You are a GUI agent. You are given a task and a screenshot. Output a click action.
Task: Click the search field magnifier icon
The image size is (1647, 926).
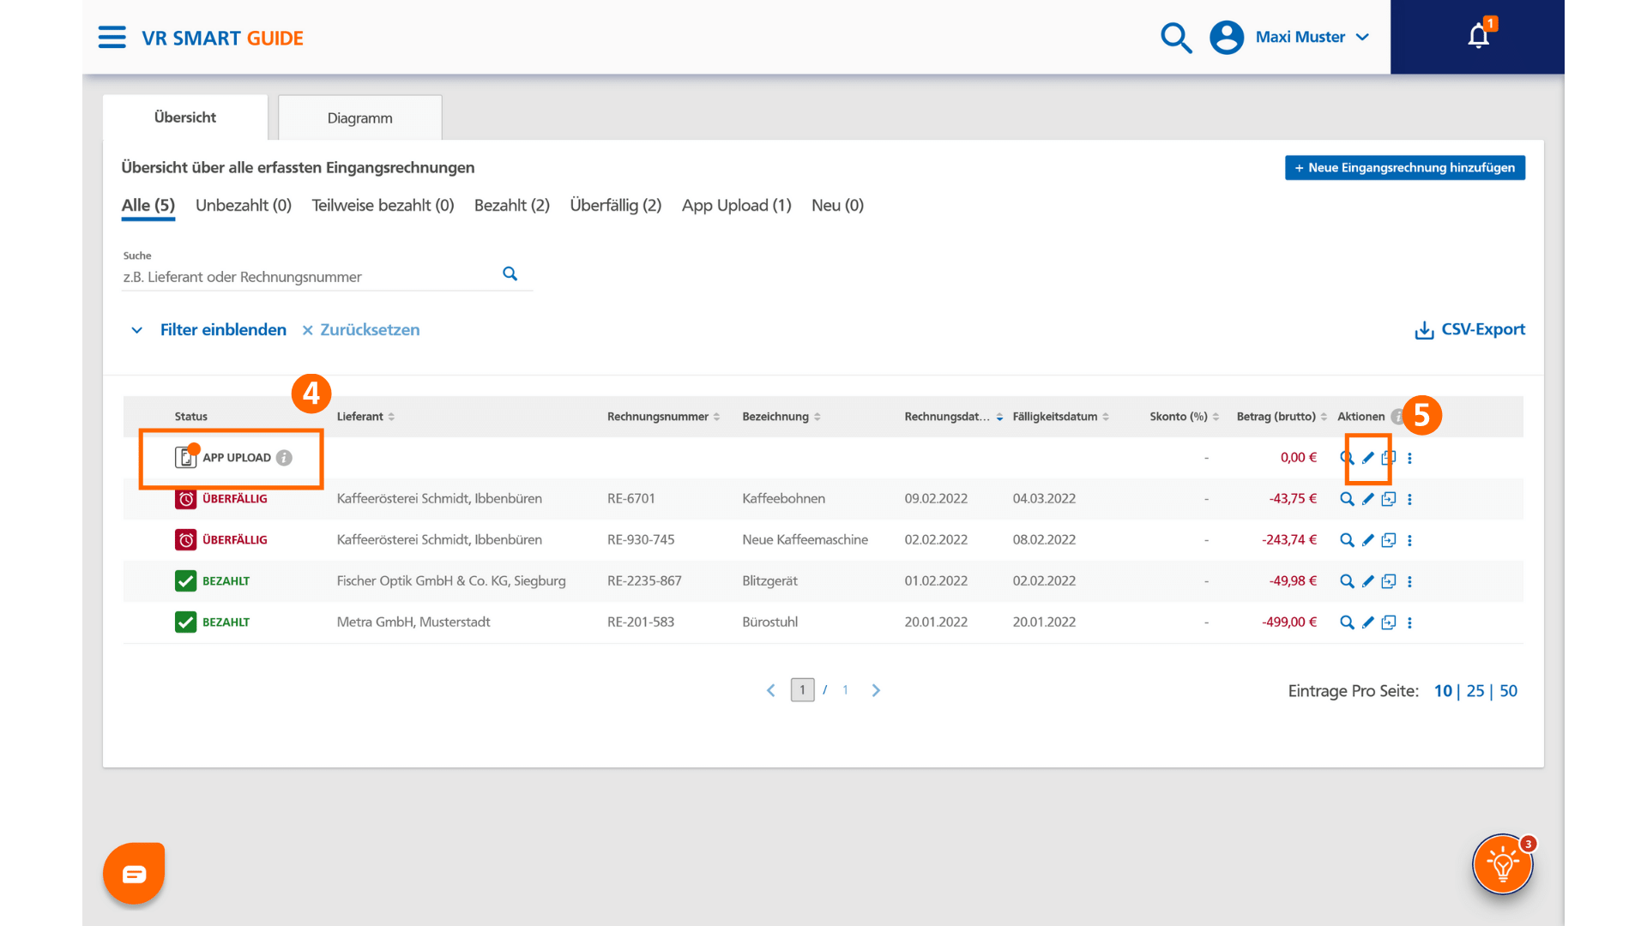pyautogui.click(x=510, y=274)
